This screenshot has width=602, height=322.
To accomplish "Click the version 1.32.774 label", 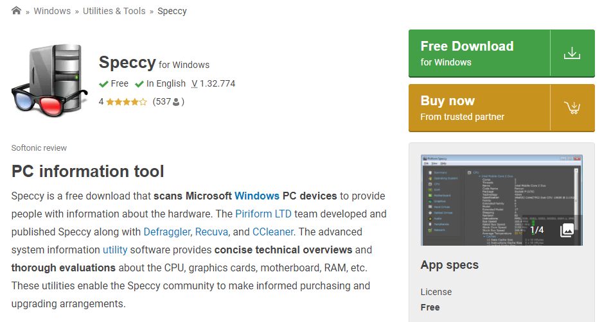I will (213, 83).
